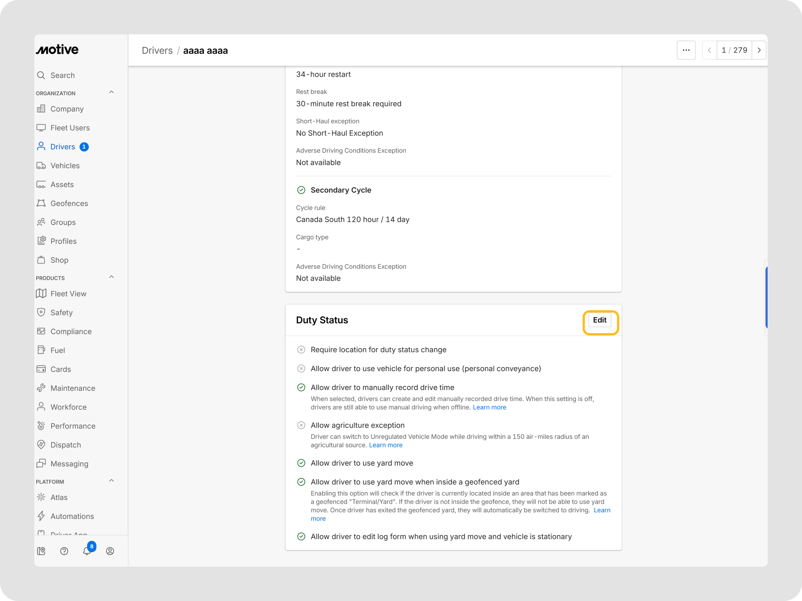Open the three-dots more options menu
The width and height of the screenshot is (802, 601).
(686, 50)
